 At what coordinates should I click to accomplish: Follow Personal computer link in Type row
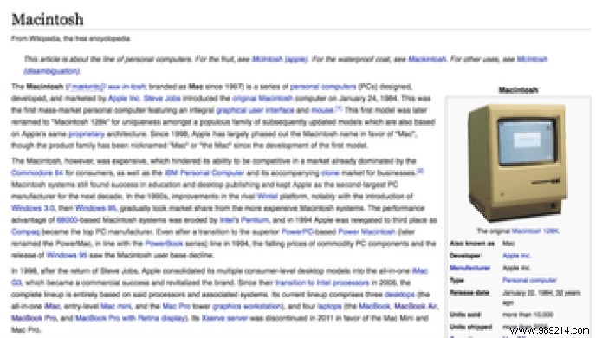(x=529, y=281)
